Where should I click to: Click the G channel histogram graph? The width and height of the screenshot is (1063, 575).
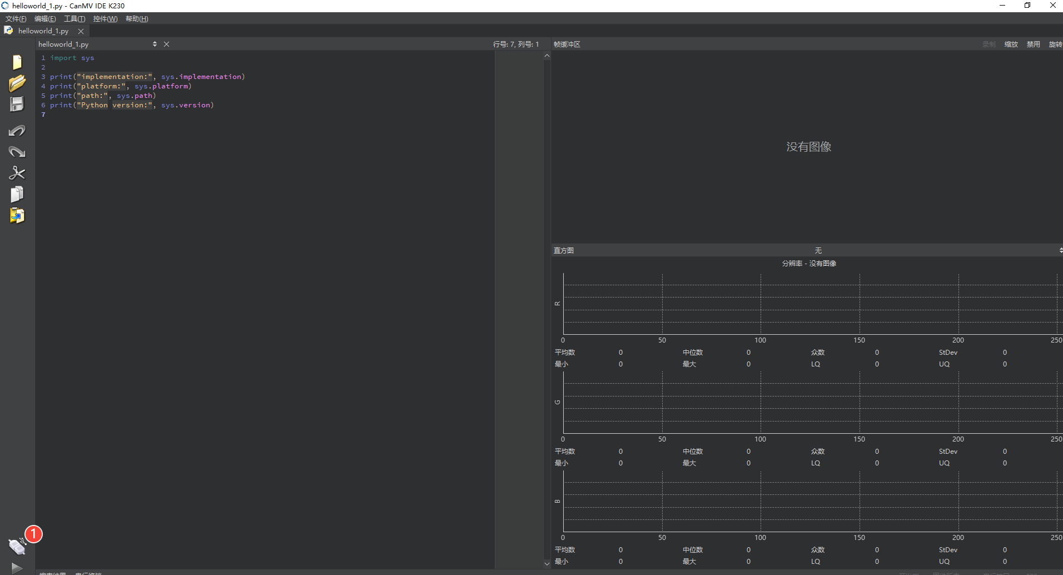[x=812, y=403]
